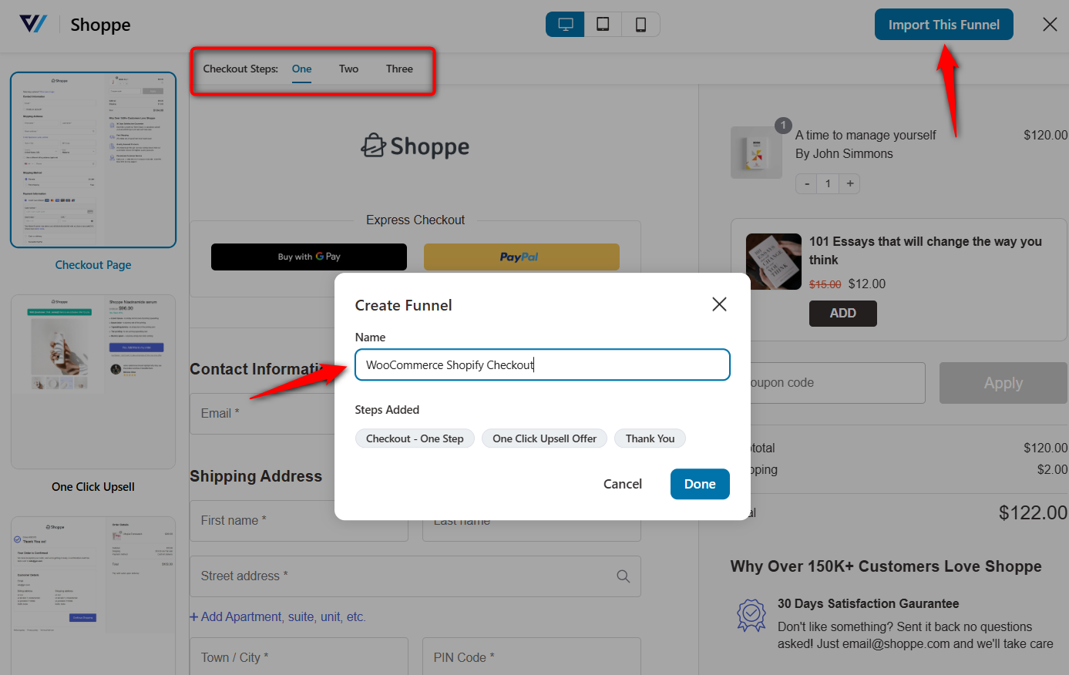Open the One Click Upsell thumbnail
The height and width of the screenshot is (675, 1069).
pos(93,381)
